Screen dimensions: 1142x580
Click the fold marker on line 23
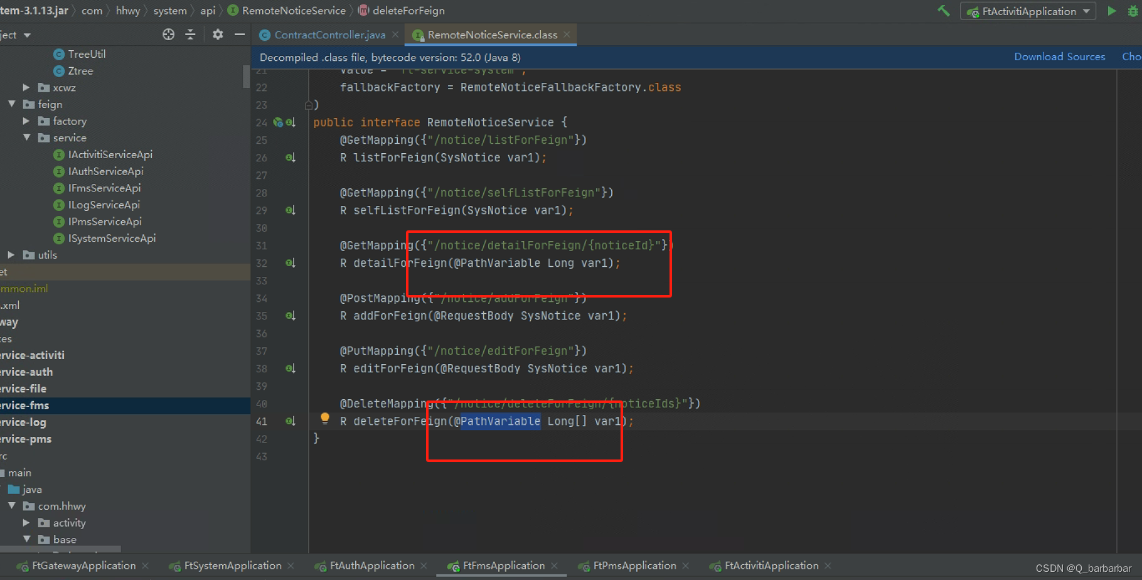coord(309,105)
